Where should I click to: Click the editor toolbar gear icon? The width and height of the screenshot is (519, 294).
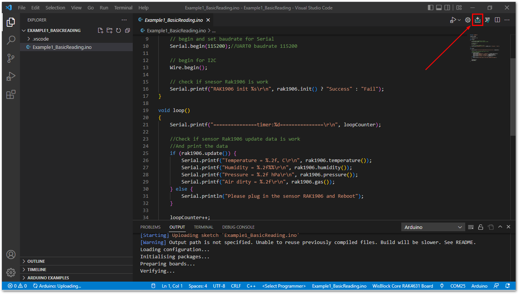coord(468,20)
